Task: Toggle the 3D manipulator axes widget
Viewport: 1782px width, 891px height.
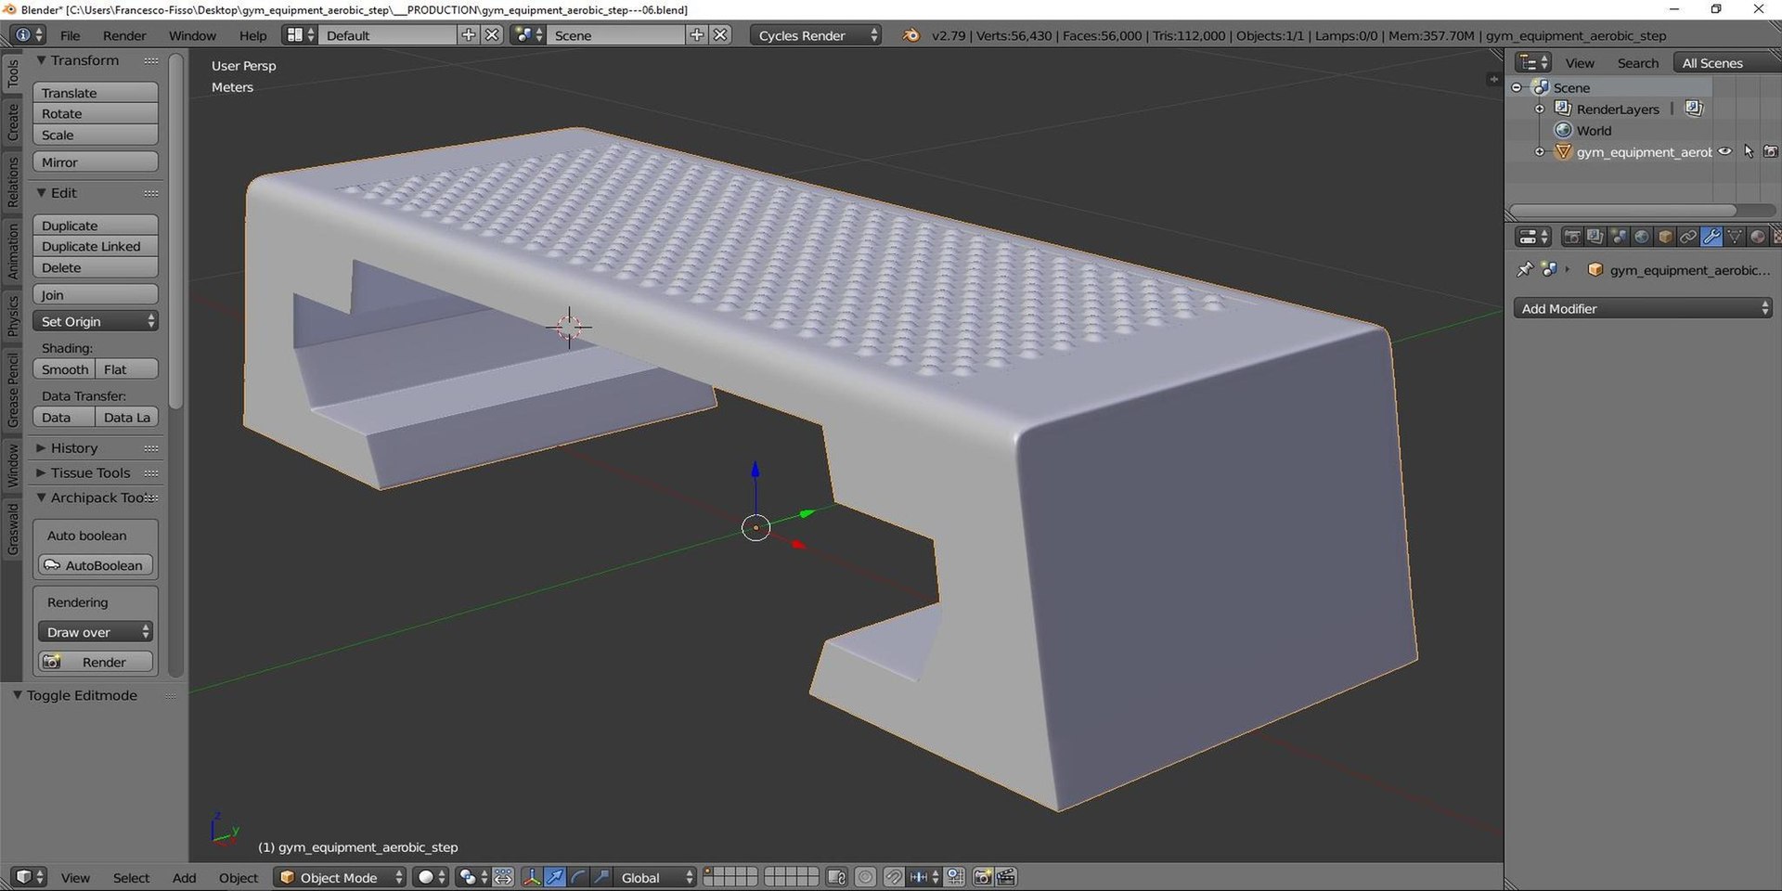Action: 532,877
